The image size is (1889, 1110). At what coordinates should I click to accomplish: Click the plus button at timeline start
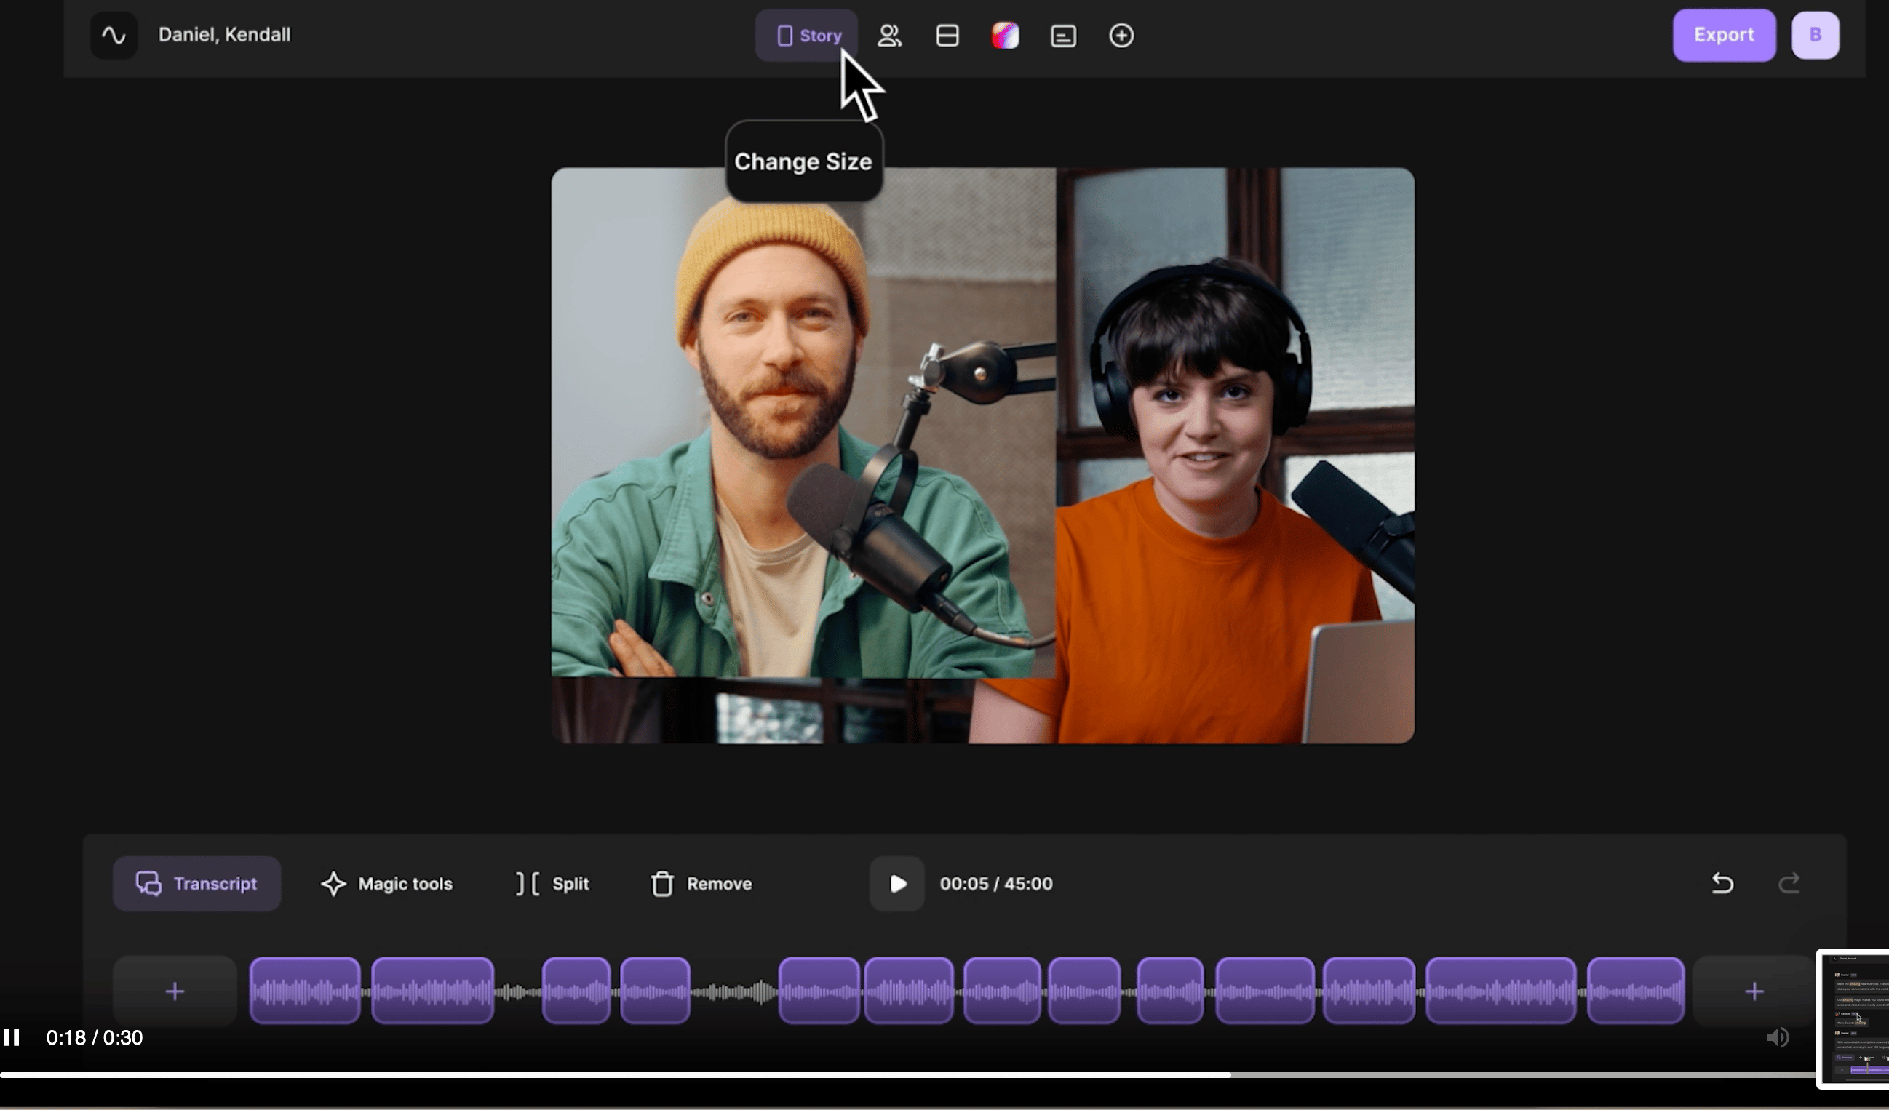tap(175, 991)
